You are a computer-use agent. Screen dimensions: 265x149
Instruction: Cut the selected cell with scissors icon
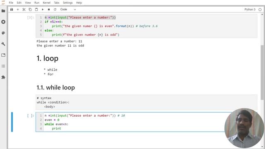[24, 10]
